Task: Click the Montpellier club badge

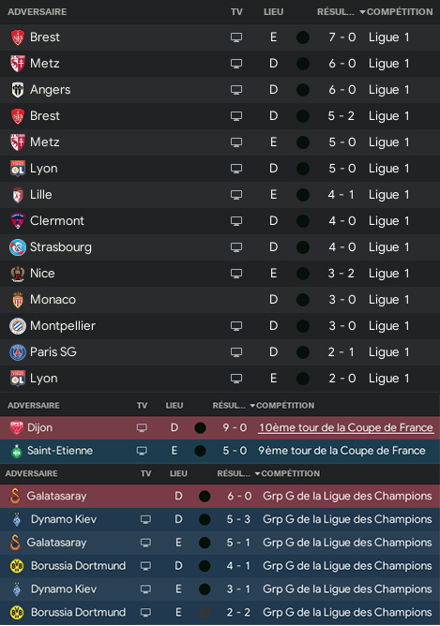Action: coord(18,326)
